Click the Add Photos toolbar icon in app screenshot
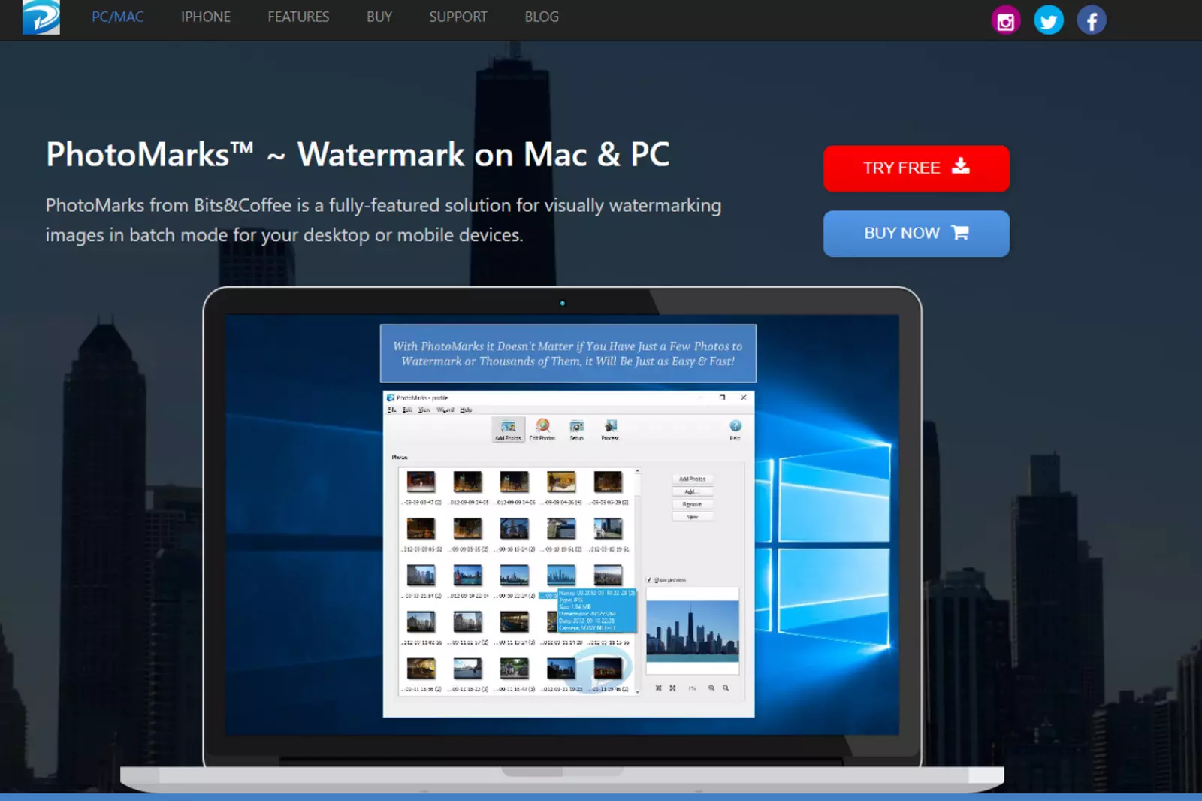The image size is (1202, 801). click(509, 430)
